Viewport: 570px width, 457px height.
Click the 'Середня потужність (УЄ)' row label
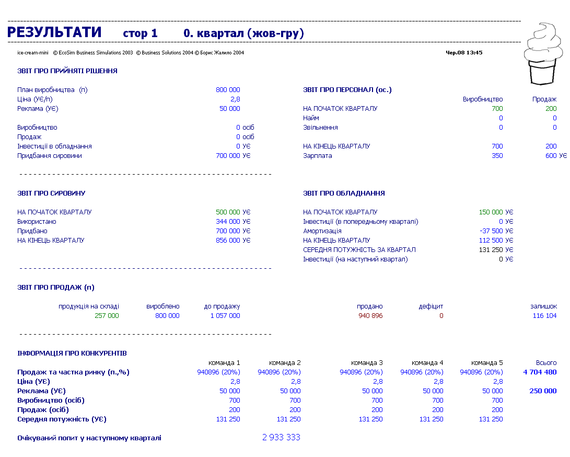tap(62, 419)
